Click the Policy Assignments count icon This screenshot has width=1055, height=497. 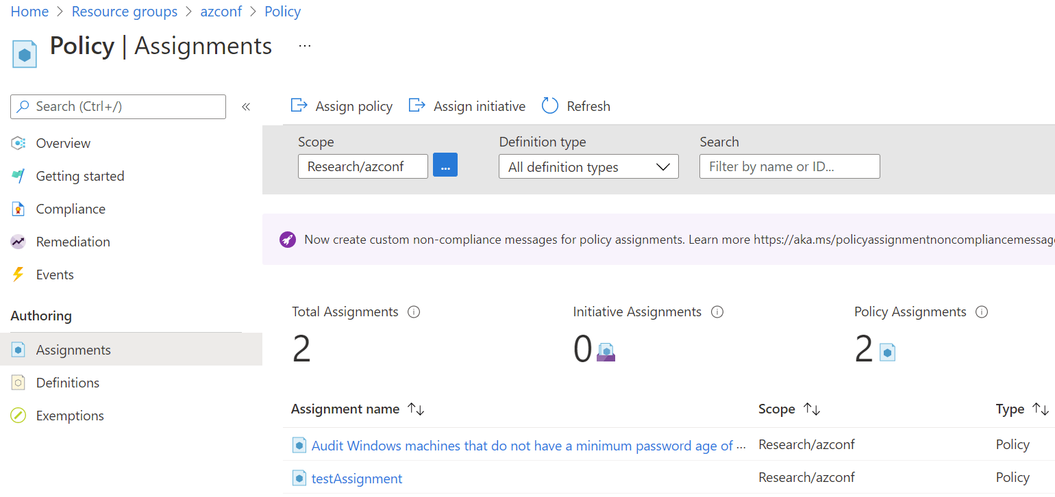coord(888,351)
